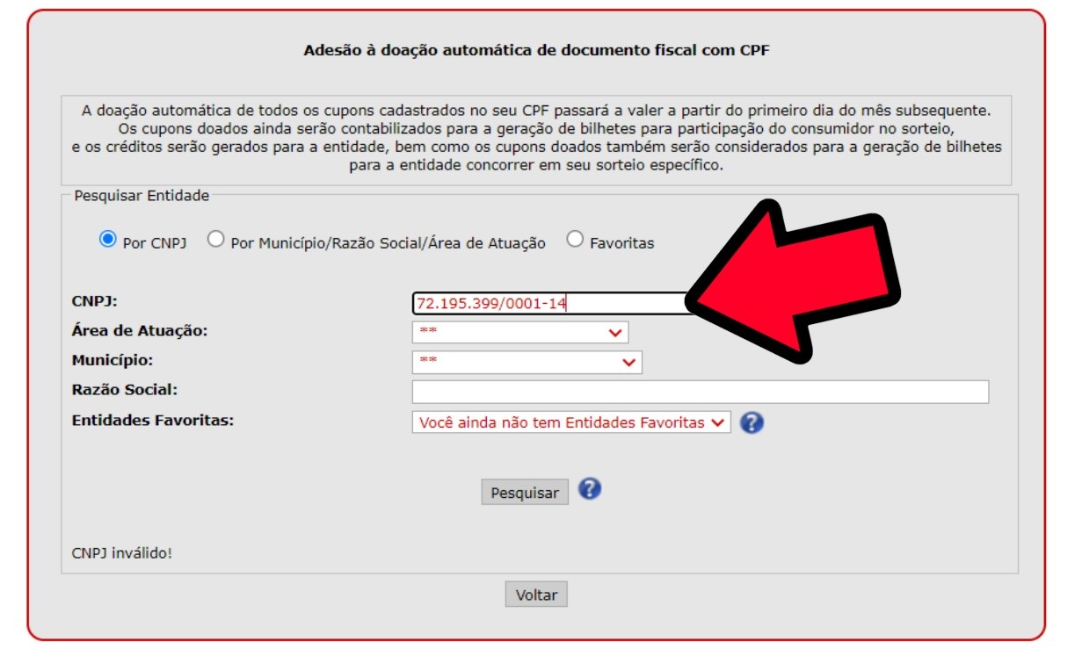Expand the Área de Atuação dropdown
Screen dimensions: 1075x649
pos(520,333)
